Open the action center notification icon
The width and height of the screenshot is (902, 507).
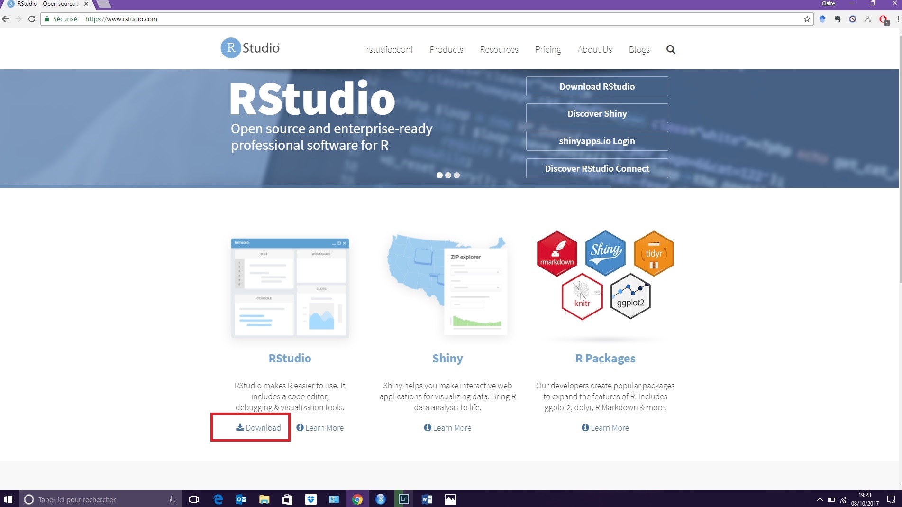pyautogui.click(x=891, y=499)
